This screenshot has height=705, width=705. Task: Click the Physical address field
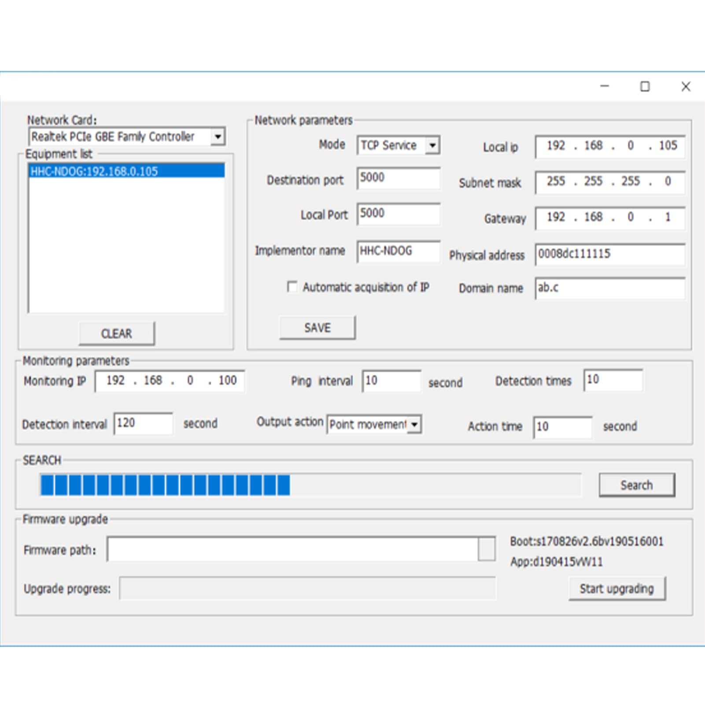tap(610, 254)
